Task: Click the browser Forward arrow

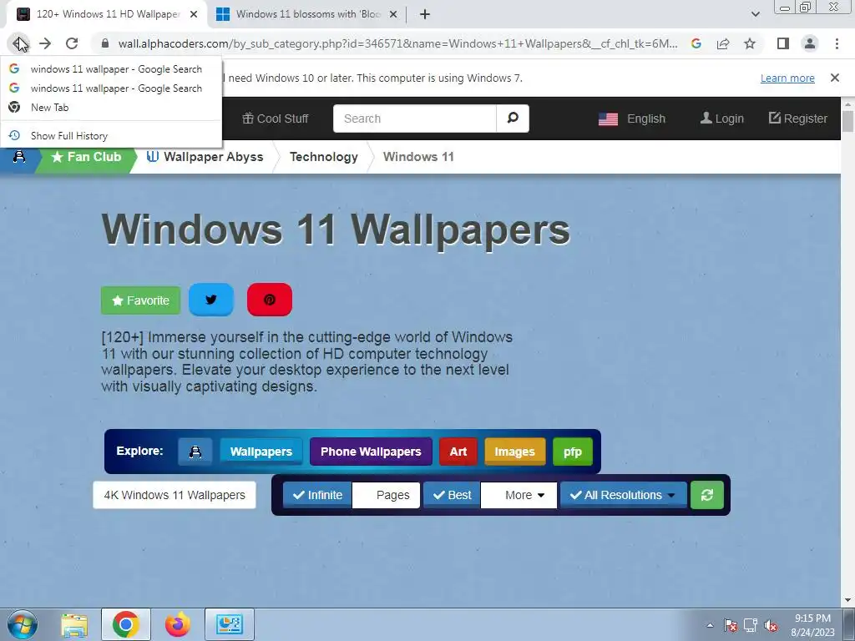Action: (x=45, y=43)
